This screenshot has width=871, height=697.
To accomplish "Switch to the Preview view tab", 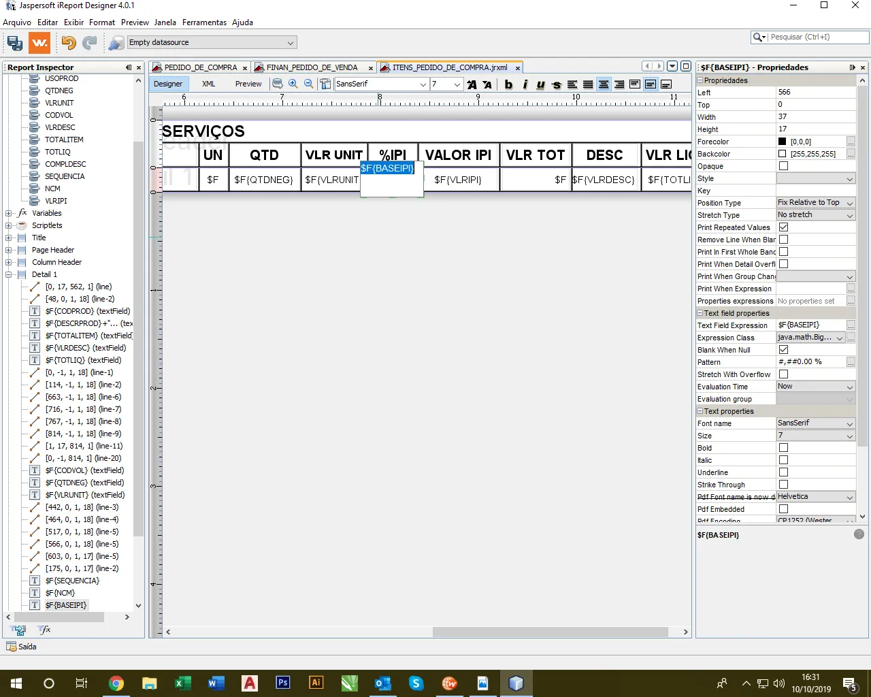I will click(x=248, y=84).
